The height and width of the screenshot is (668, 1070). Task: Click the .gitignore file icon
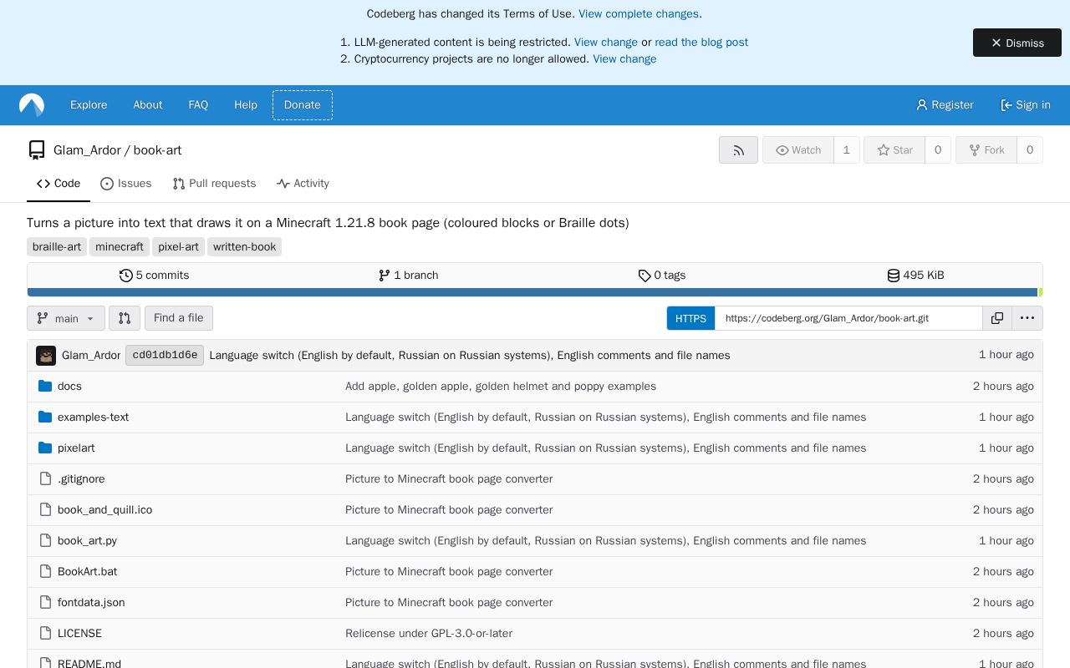click(45, 479)
